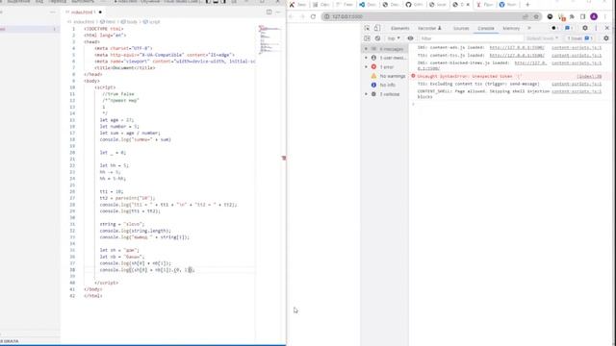Activate the DevTools inspect element picker
Image resolution: width=616 pixels, height=346 pixels.
(367, 28)
